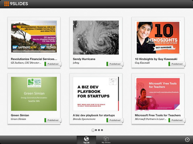
Task: Click author 'Microsoft Partners in Lear...'
Action: click(x=150, y=119)
